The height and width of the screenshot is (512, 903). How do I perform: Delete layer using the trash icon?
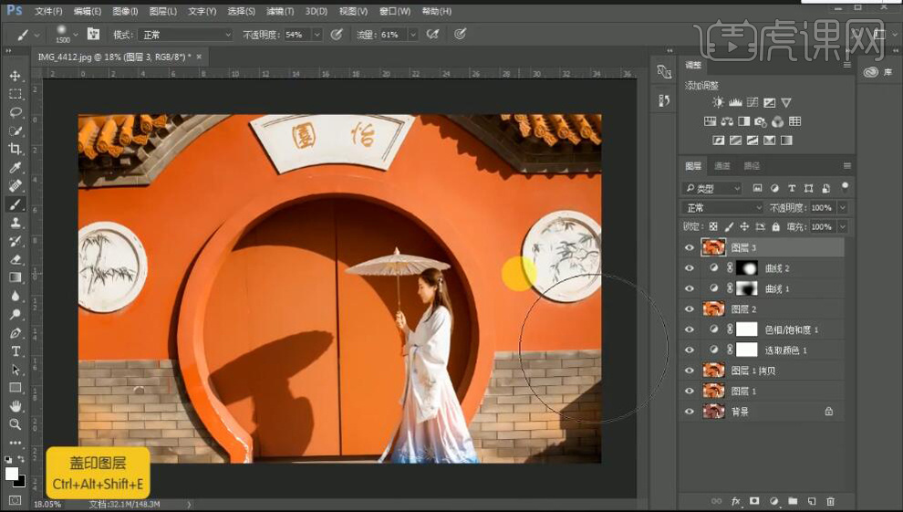click(830, 501)
